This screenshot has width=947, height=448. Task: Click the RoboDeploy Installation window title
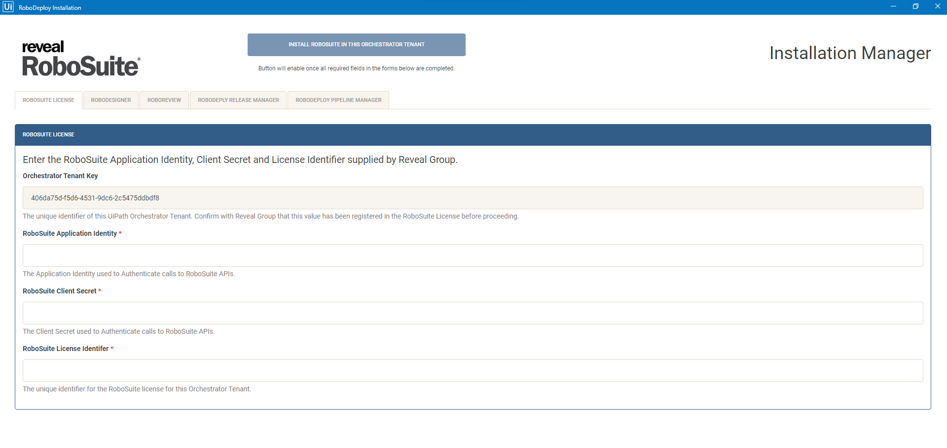click(x=50, y=8)
